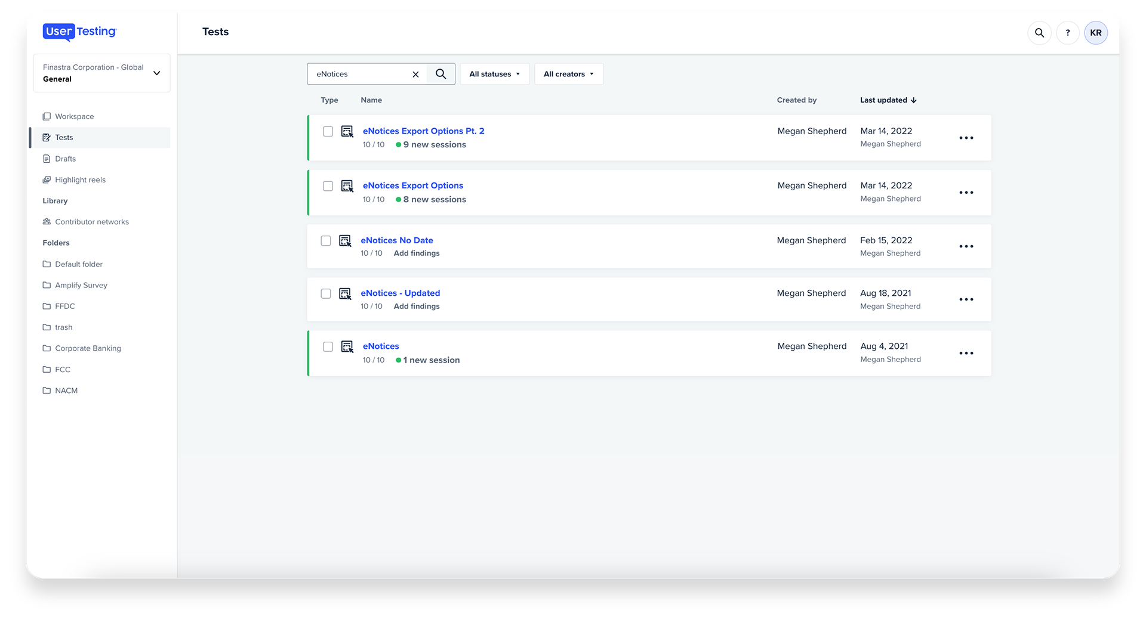Click the FCC folder icon
The height and width of the screenshot is (619, 1146).
point(47,370)
